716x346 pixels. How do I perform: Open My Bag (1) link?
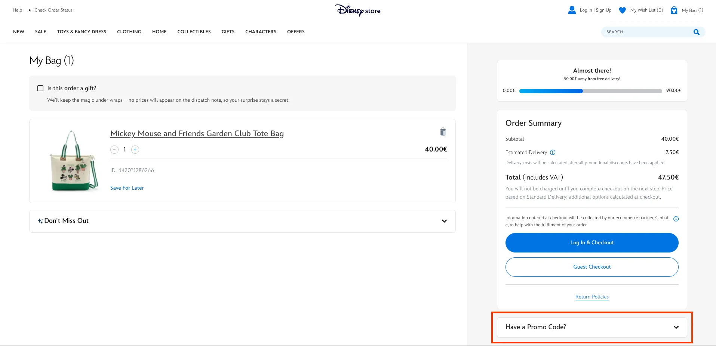tap(692, 10)
